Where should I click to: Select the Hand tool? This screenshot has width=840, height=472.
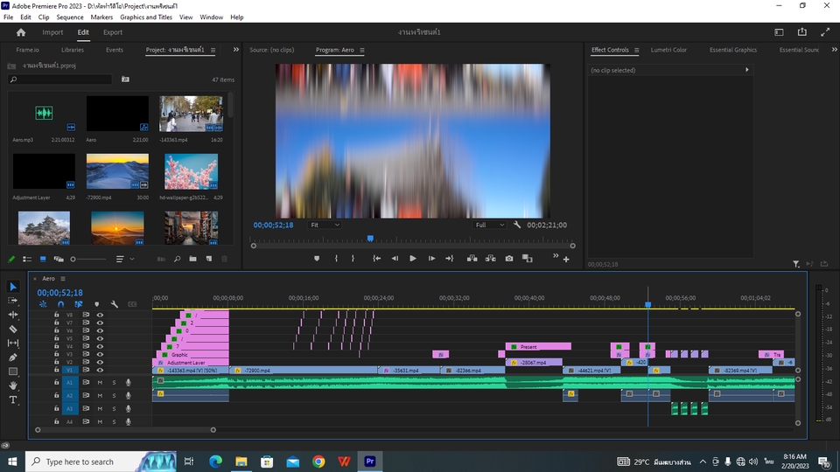pos(13,385)
